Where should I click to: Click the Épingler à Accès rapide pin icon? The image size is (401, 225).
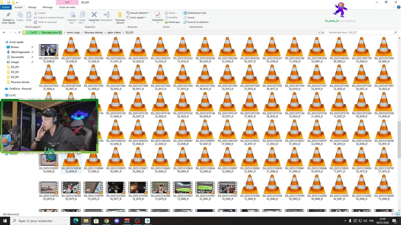(x=8, y=15)
